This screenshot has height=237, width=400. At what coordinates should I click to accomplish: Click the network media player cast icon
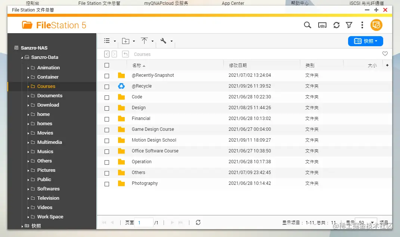point(322,25)
